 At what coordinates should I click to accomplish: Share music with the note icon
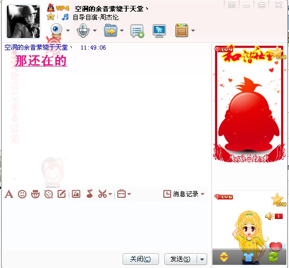click(x=90, y=194)
